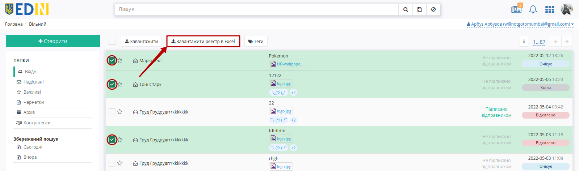The width and height of the screenshot is (579, 171).
Task: Click Очікує status in Pokemon row
Action: tap(545, 64)
